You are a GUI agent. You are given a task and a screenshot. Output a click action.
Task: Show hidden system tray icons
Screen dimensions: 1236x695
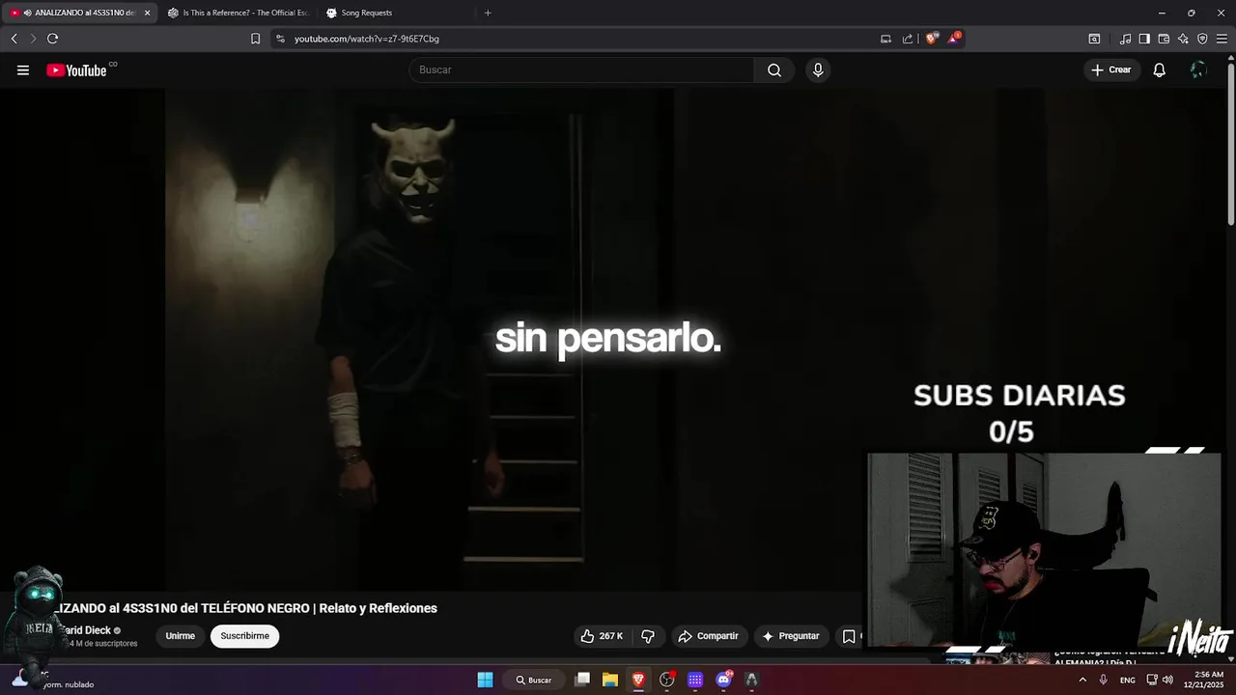coord(1081,680)
